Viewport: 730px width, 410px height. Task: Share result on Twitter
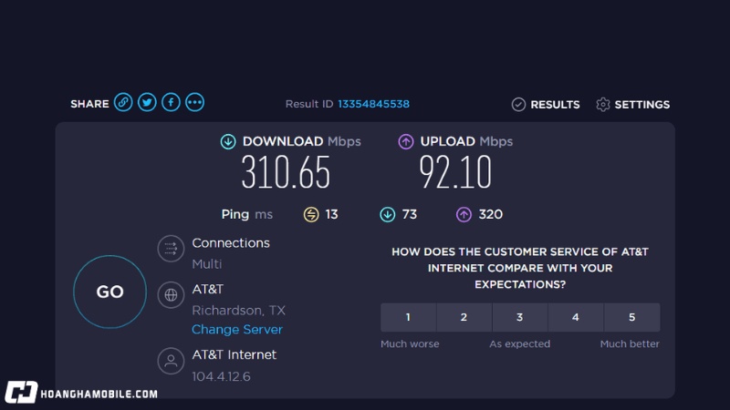(x=147, y=103)
